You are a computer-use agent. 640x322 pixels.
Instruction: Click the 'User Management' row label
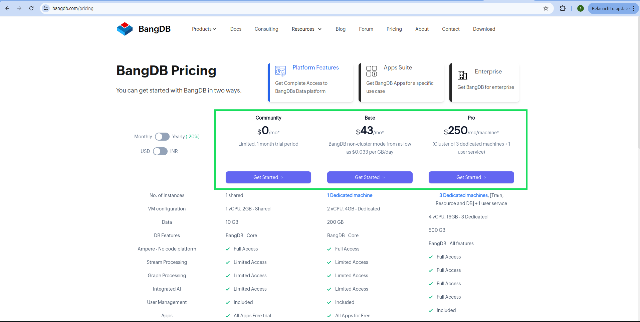coord(167,302)
